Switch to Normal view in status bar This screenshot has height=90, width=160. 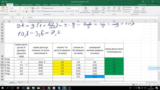[133, 85]
